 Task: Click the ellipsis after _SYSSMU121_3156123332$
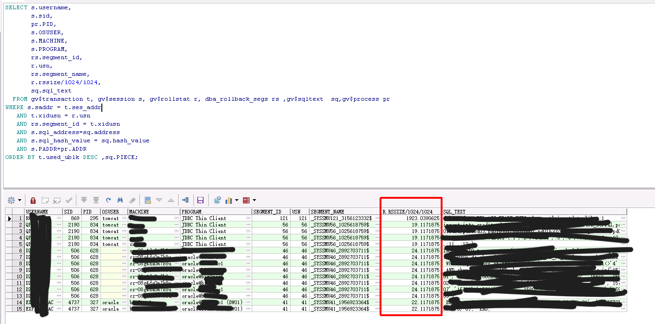[377, 218]
